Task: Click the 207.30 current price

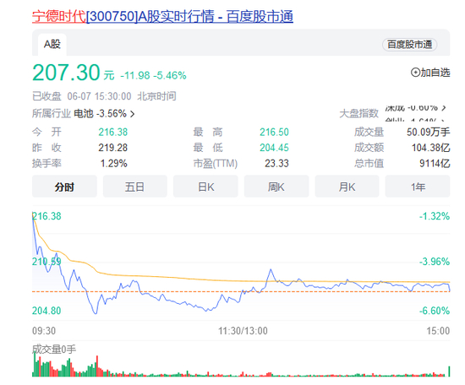Action: click(66, 73)
